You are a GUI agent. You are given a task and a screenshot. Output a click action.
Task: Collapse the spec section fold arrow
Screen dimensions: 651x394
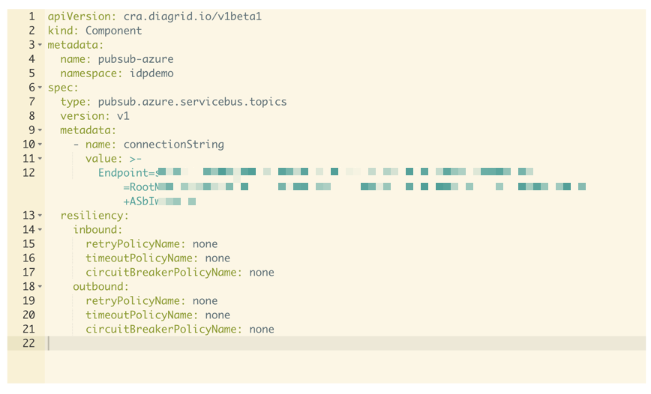click(40, 88)
